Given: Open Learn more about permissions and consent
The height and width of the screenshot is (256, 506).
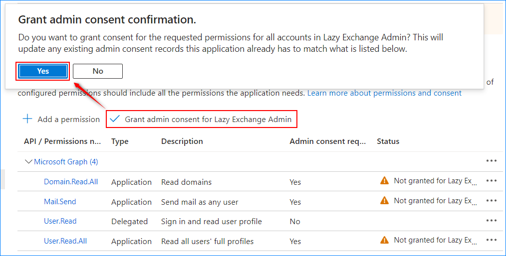Looking at the screenshot, I should [x=384, y=93].
